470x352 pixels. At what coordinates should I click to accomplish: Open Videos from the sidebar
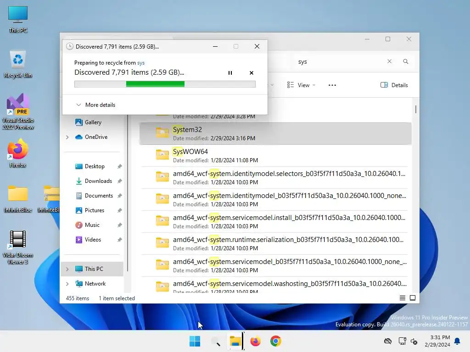[93, 239]
